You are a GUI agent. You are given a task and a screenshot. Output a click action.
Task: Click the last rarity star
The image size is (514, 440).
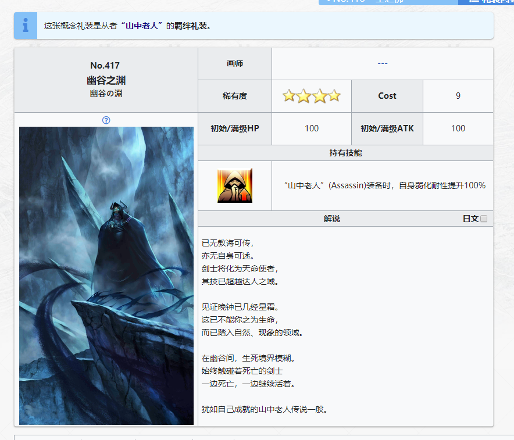[x=334, y=96]
